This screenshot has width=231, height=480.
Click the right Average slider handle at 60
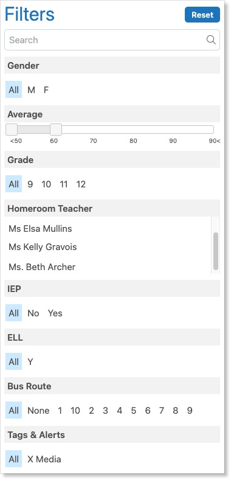56,130
